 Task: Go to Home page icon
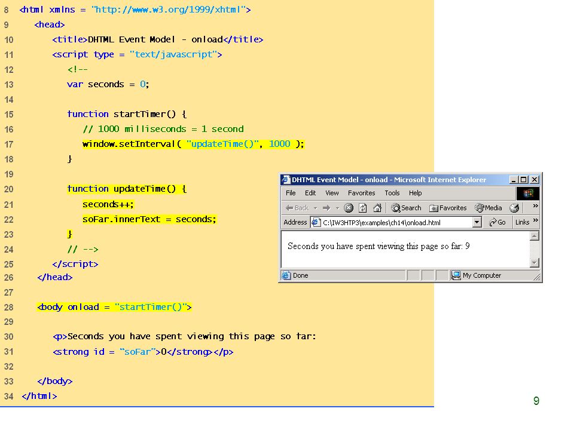click(x=377, y=208)
